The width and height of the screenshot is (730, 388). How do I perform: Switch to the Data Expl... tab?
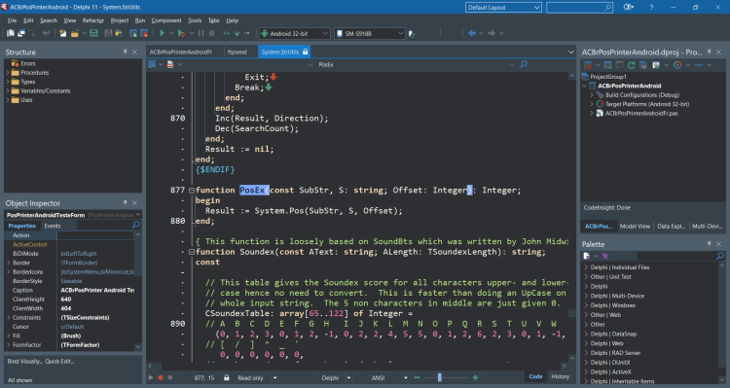pyautogui.click(x=671, y=227)
